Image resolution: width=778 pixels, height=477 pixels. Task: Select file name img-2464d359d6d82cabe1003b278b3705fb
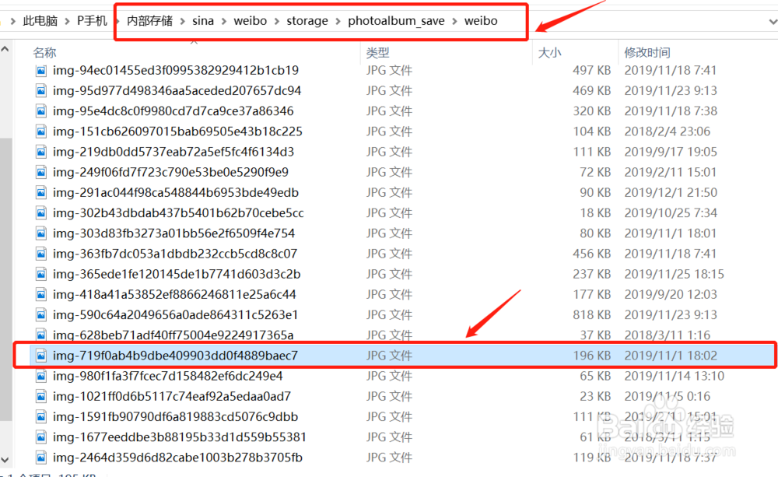click(x=177, y=457)
